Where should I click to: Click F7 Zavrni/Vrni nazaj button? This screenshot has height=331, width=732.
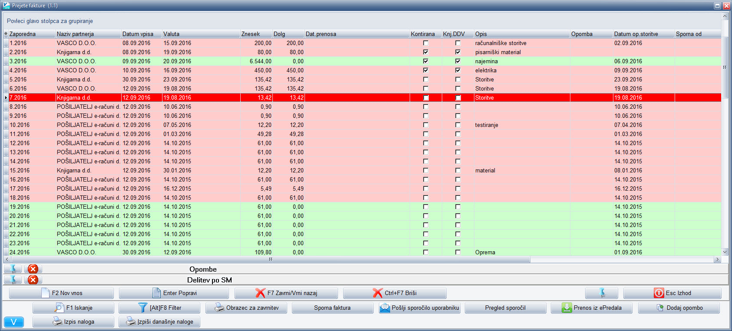286,293
